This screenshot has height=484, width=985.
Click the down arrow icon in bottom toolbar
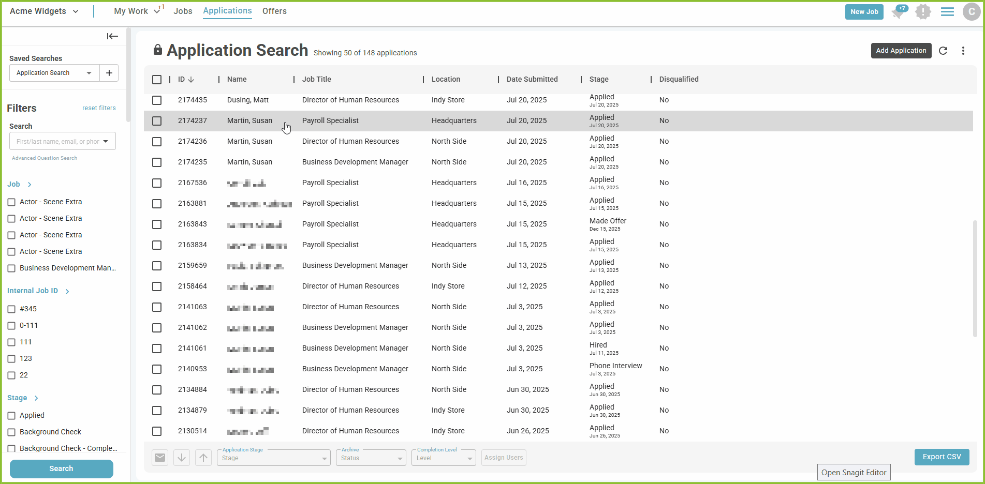tap(182, 458)
